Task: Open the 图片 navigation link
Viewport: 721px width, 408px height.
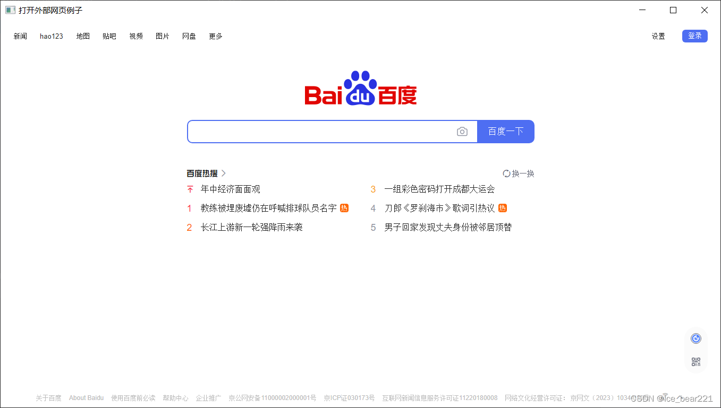Action: pyautogui.click(x=163, y=36)
